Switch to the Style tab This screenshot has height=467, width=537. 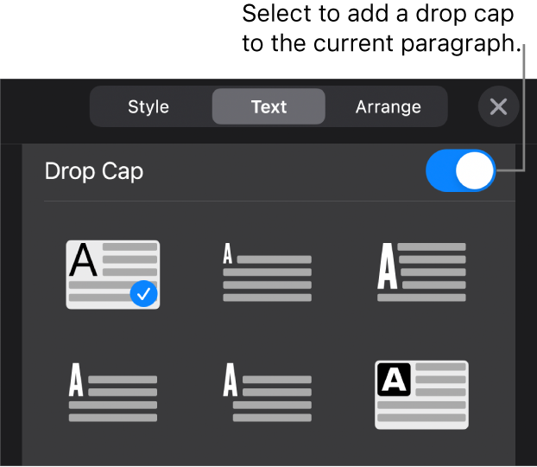click(148, 106)
